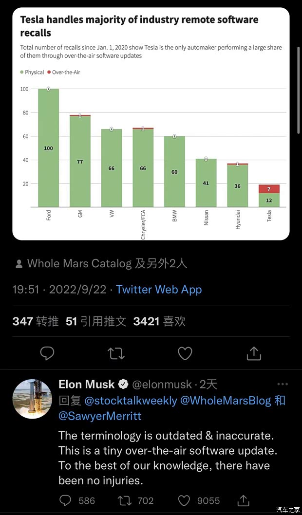Reply to the main tweet via comment icon
Image resolution: width=302 pixels, height=515 pixels.
coord(47,353)
